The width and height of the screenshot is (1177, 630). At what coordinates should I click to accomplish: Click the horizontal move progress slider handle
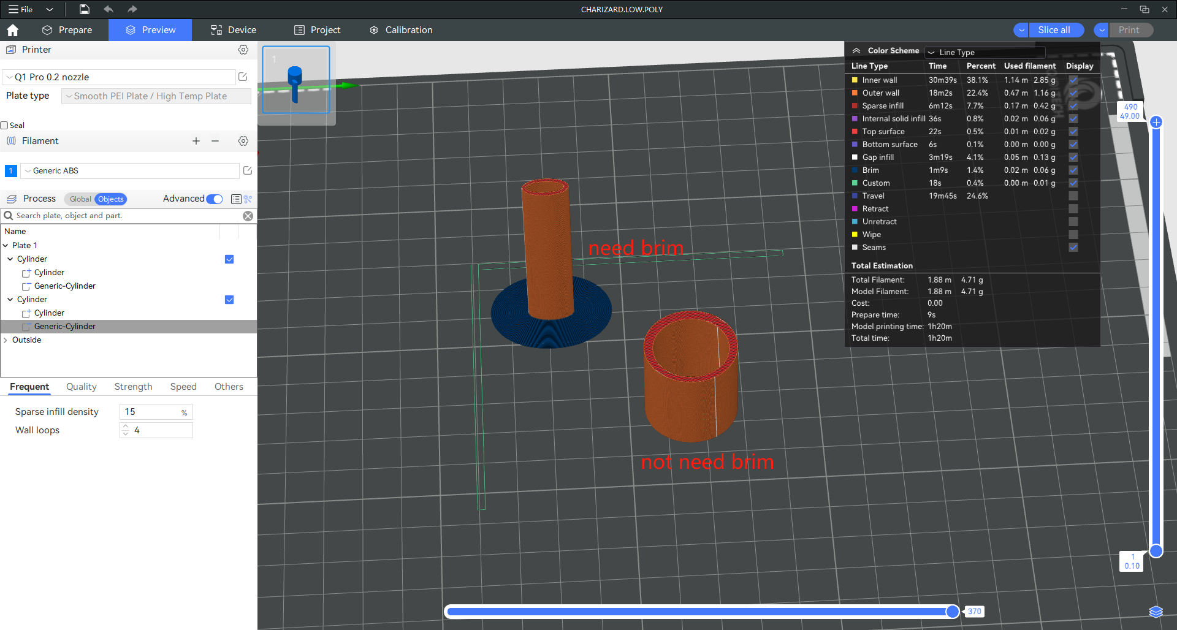(x=953, y=611)
